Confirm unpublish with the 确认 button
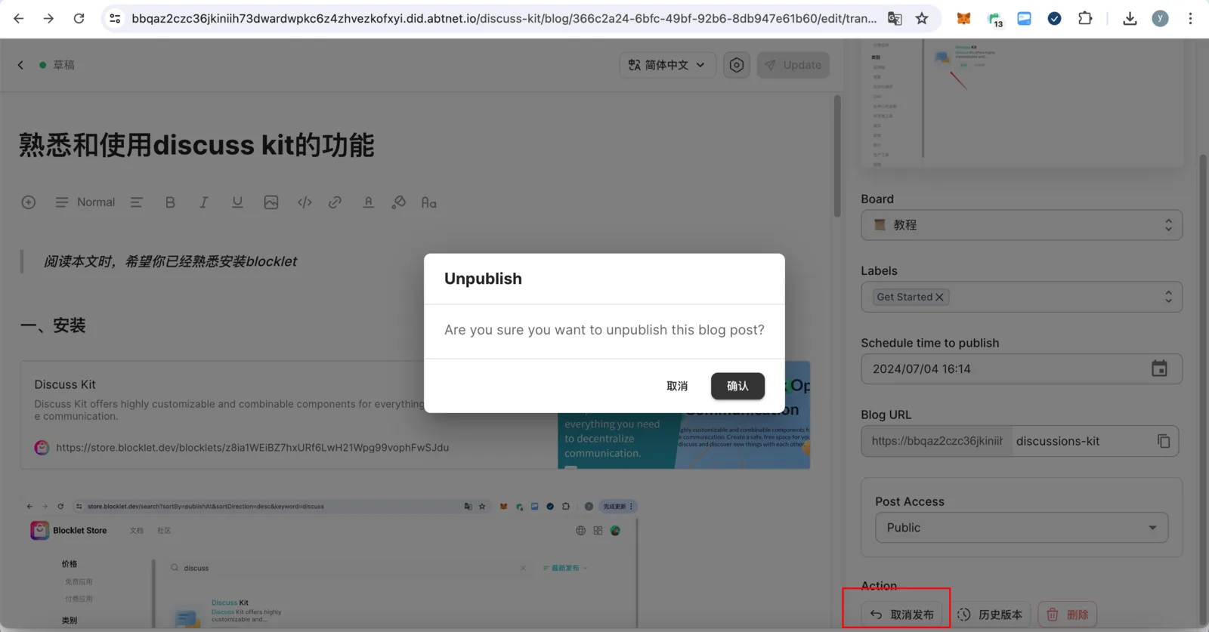The width and height of the screenshot is (1209, 632). 737,386
